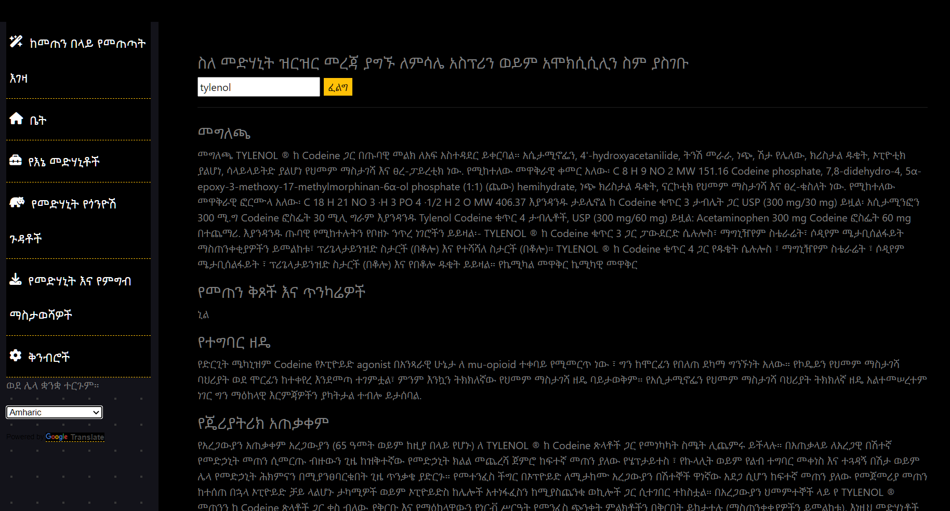This screenshot has width=950, height=511.
Task: Follow the Google Translate link
Action: 75,437
